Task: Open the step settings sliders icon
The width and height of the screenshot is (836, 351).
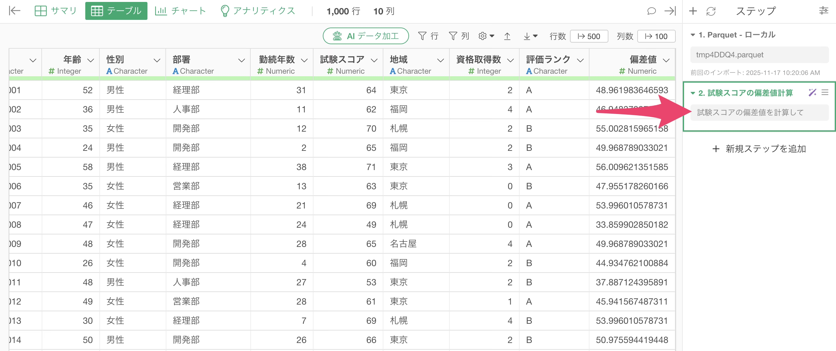Action: 823,11
